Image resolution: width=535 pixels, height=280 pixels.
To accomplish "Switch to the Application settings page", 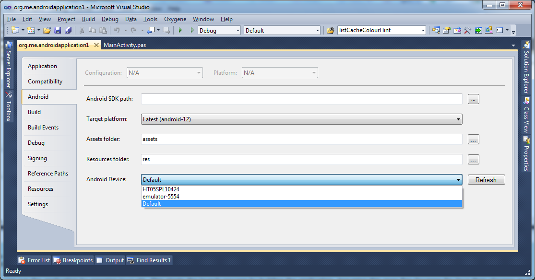I will 49,66.
